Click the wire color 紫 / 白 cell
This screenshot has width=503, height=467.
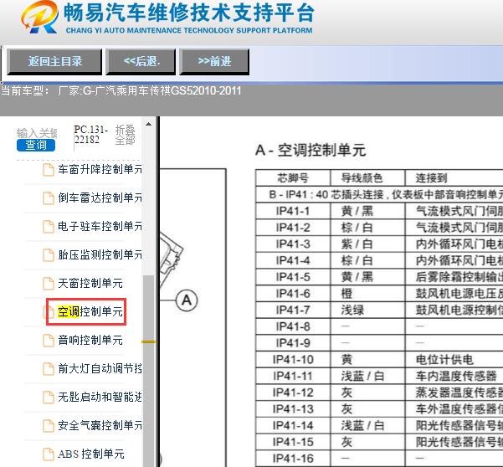click(367, 244)
